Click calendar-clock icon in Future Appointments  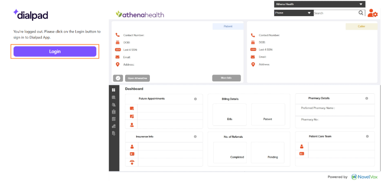point(132,117)
